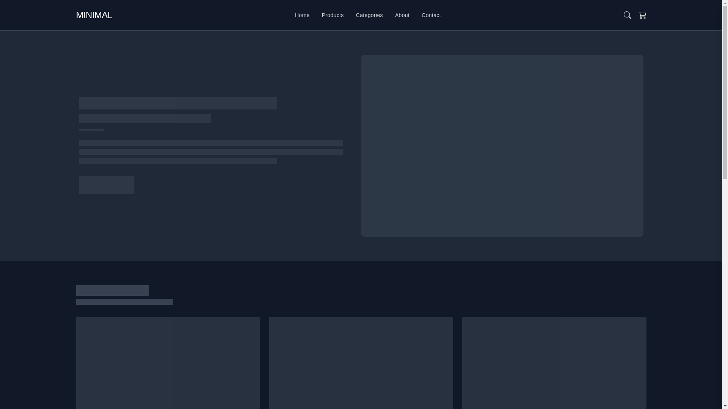This screenshot has height=409, width=728.
Task: Go to the Home nav item
Action: [x=302, y=15]
